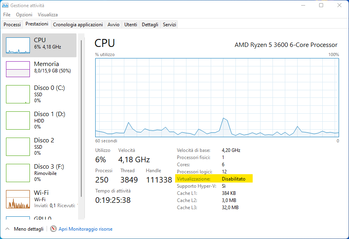Collapse view with Meno dettagli chevron
The image size is (349, 239).
(x=7, y=229)
